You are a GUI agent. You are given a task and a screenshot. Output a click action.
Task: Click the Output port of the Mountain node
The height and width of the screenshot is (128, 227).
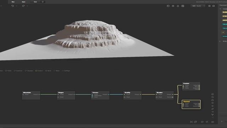(x=39, y=95)
